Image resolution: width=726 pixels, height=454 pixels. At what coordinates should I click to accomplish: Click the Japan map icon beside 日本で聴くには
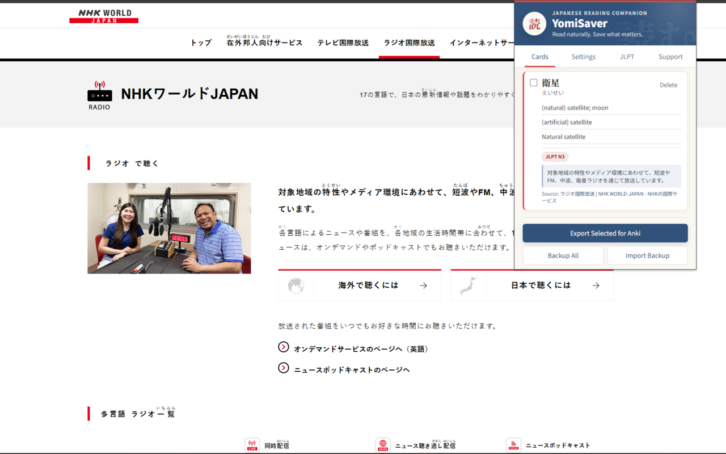(x=468, y=285)
